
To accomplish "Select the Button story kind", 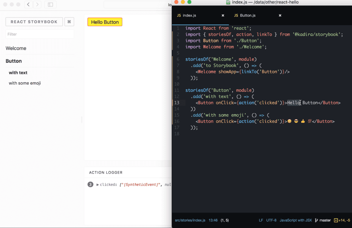I will click(14, 61).
